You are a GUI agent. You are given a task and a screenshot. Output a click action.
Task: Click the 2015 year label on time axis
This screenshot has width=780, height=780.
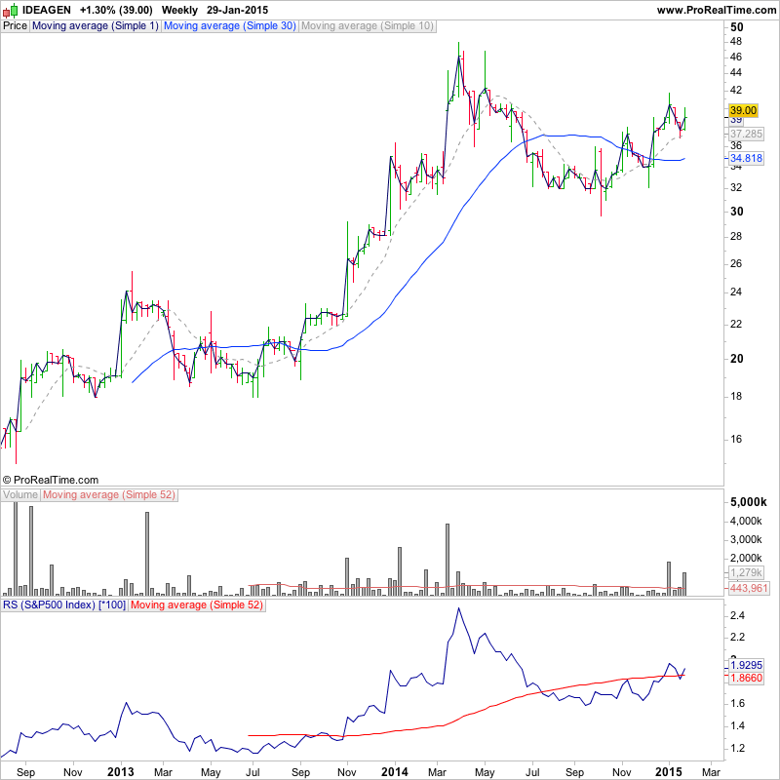pos(669,772)
